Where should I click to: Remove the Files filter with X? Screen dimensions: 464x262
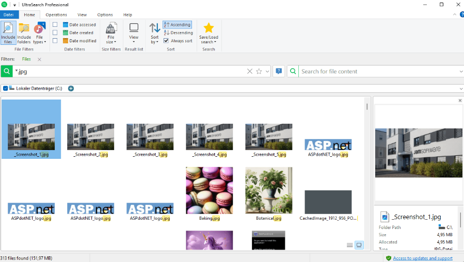pos(39,59)
